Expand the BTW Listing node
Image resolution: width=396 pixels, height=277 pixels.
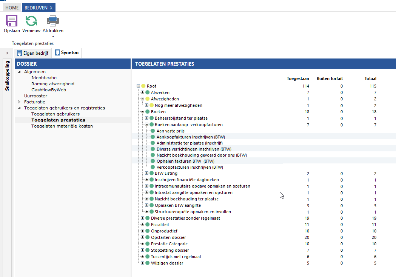(x=147, y=173)
